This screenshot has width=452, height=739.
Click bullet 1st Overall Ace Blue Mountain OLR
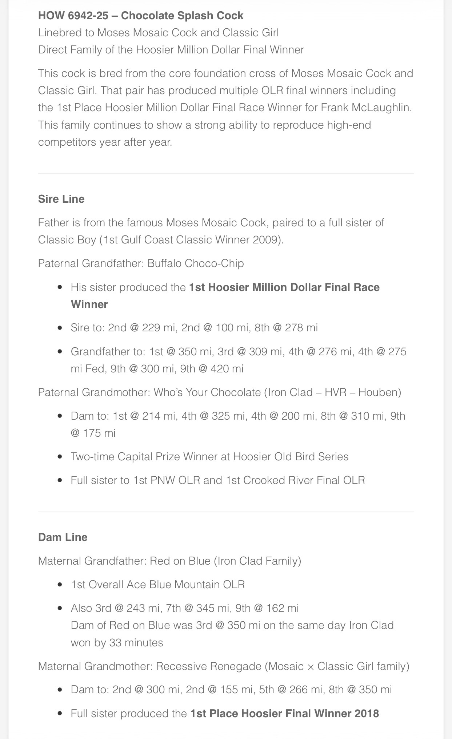[x=158, y=585]
